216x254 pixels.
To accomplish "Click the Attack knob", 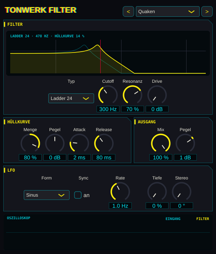I will click(x=79, y=143).
